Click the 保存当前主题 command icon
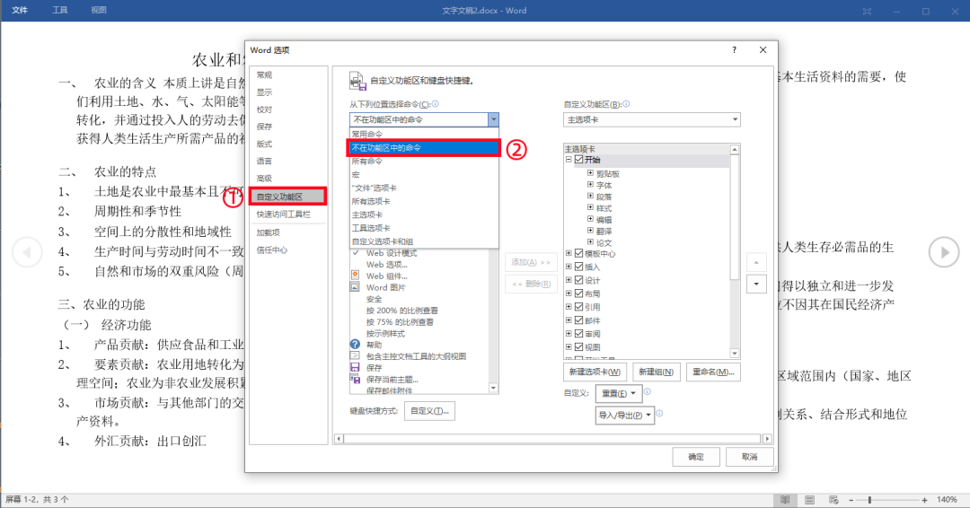The height and width of the screenshot is (508, 970). tap(355, 379)
